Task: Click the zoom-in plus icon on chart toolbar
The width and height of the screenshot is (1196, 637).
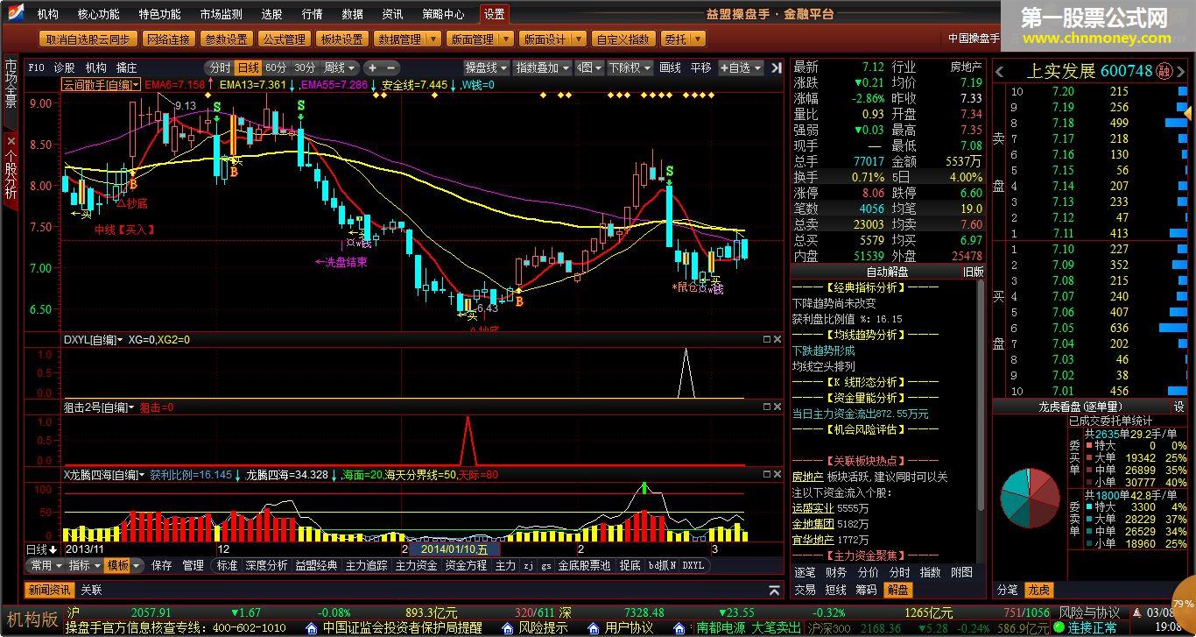Action: click(x=372, y=67)
